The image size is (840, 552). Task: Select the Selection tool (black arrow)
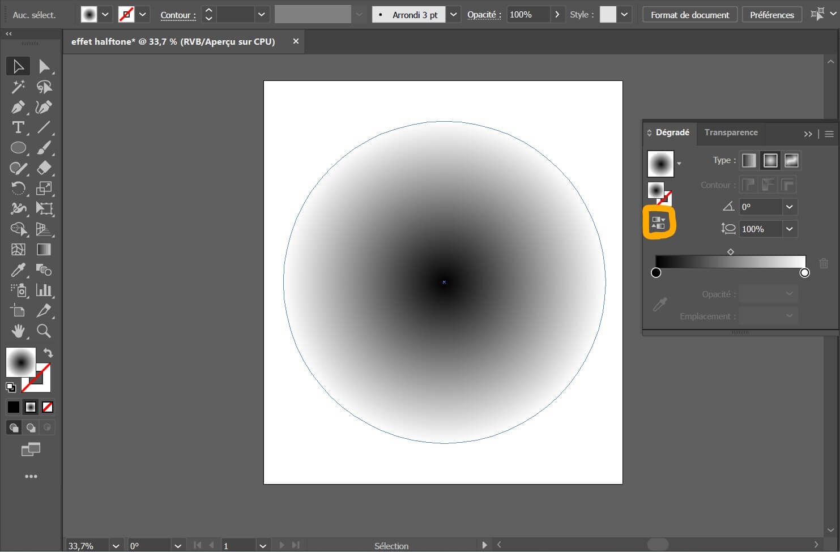click(18, 66)
